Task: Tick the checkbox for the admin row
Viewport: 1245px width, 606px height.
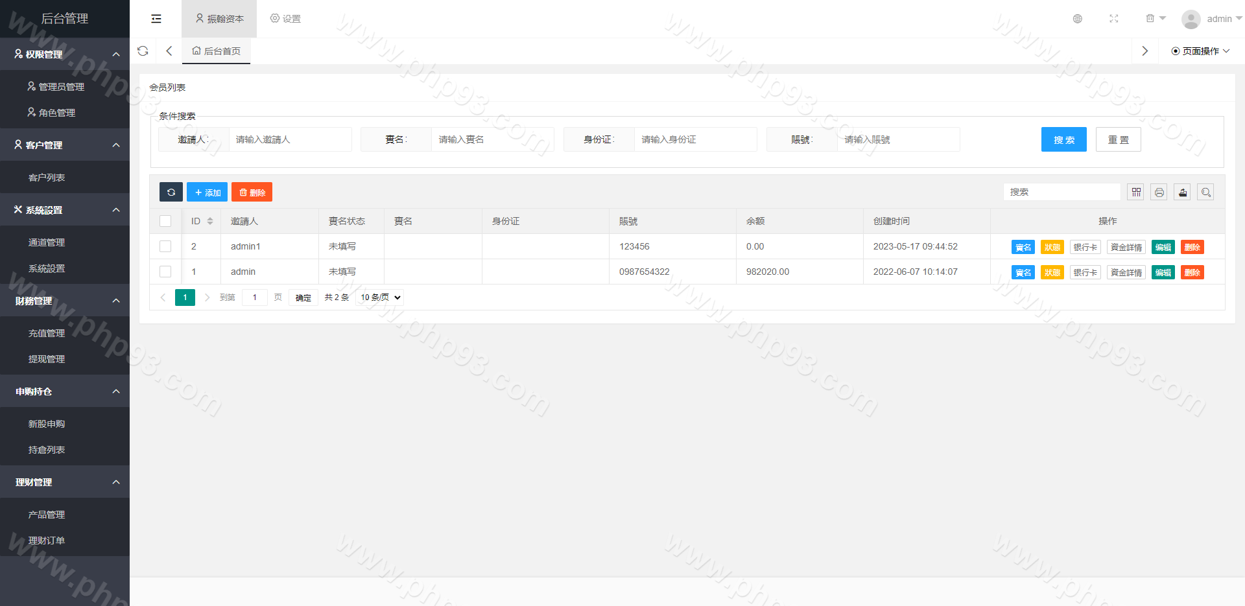Action: click(165, 272)
